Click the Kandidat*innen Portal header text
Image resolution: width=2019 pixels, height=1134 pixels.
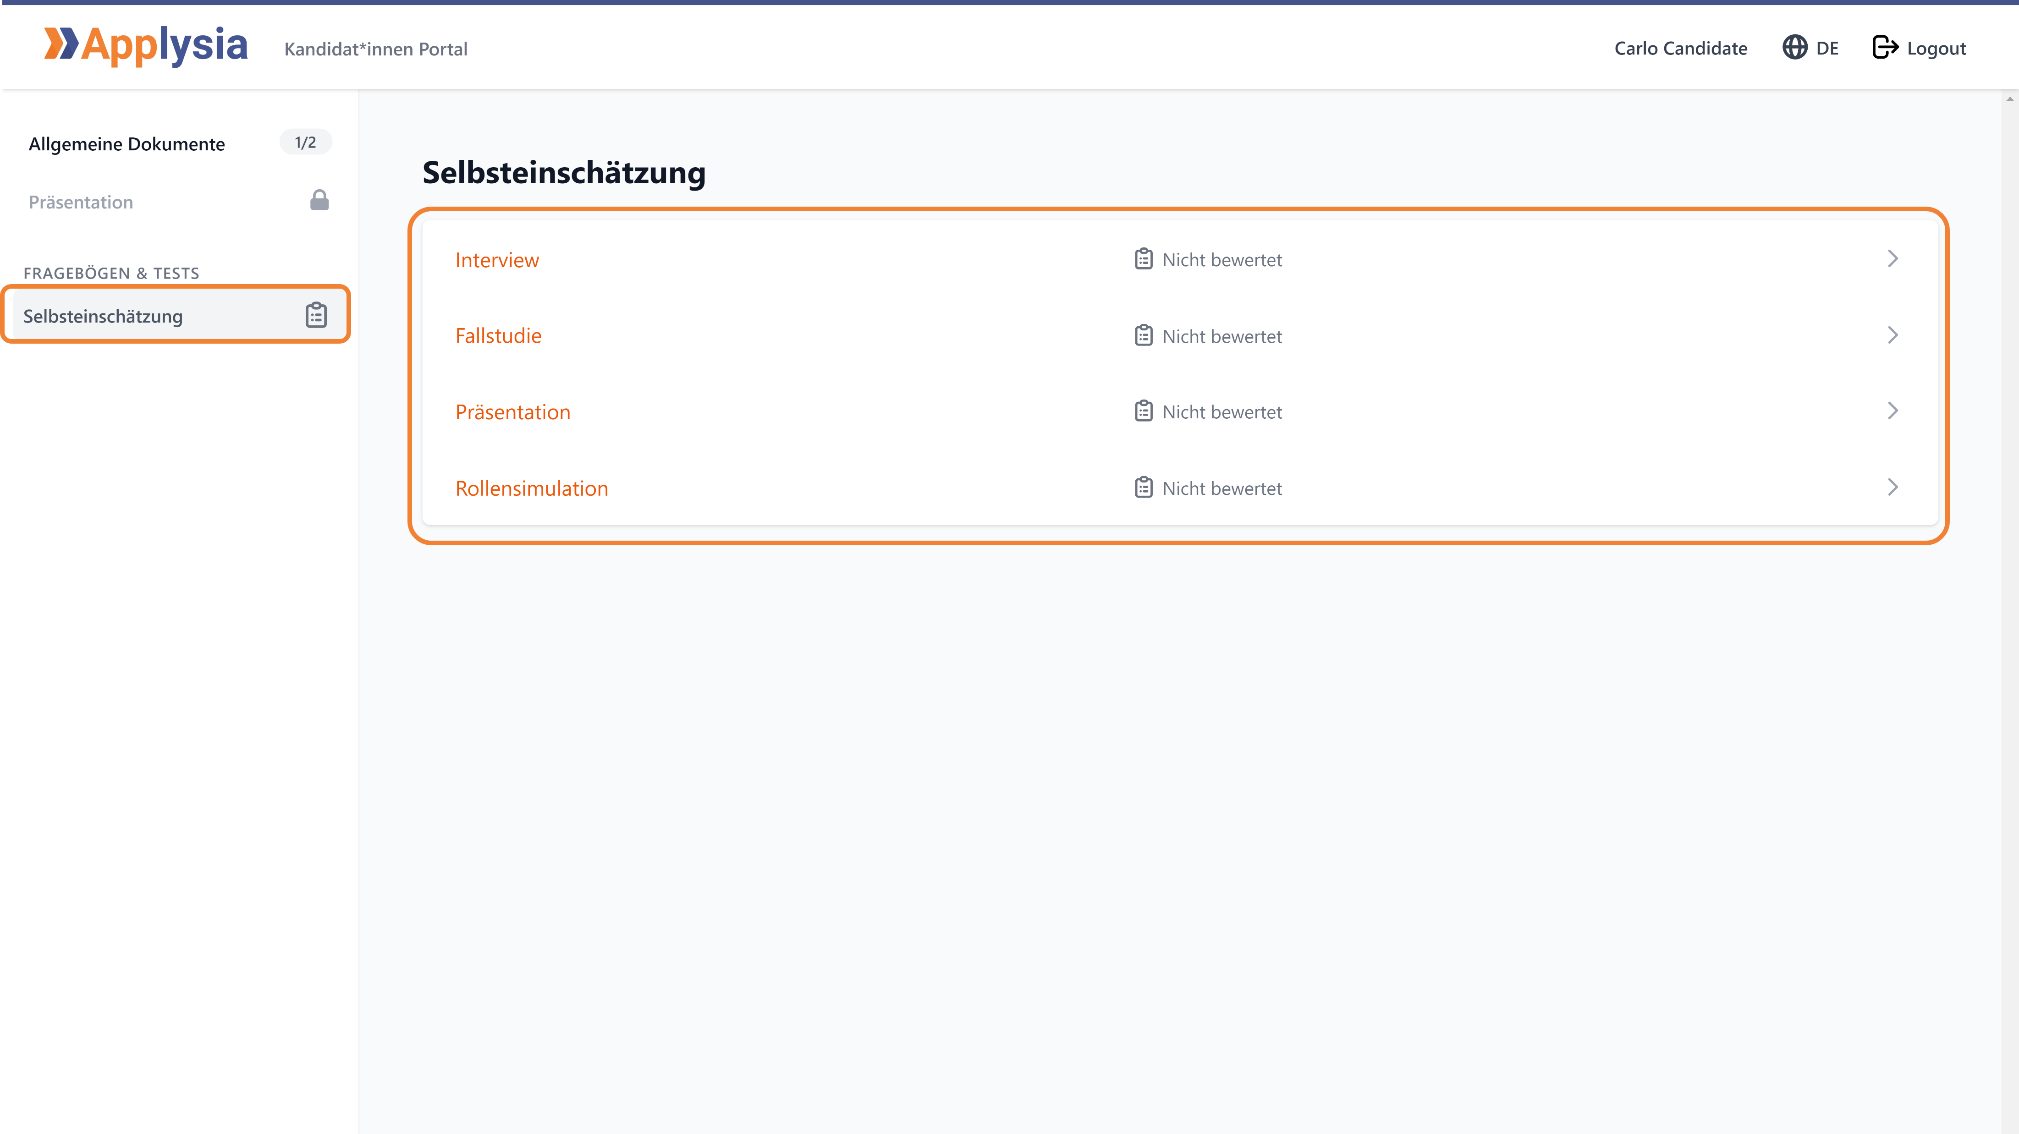click(375, 49)
